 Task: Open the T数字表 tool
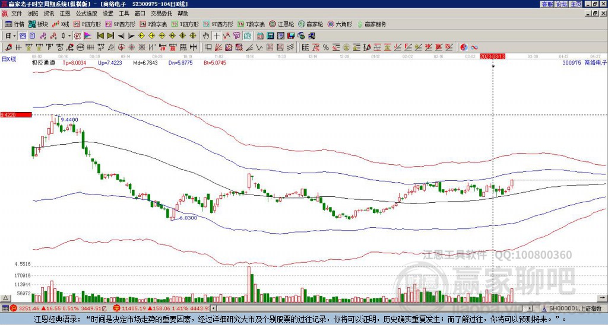(251, 24)
